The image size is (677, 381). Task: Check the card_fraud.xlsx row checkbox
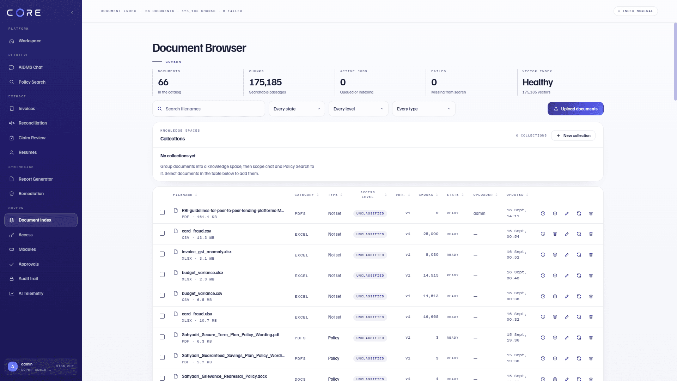pyautogui.click(x=162, y=316)
